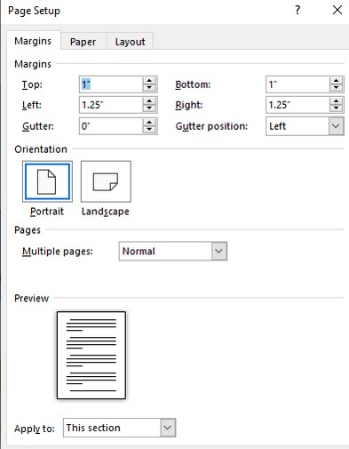The height and width of the screenshot is (449, 349).
Task: Increase the Top margin with up arrow
Action: click(x=149, y=81)
